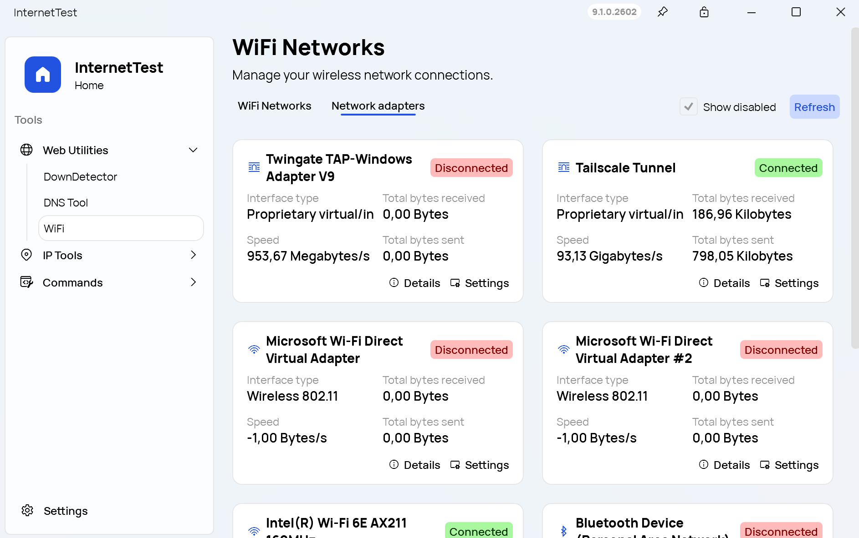This screenshot has height=538, width=859.
Task: Open Settings for Tailscale Tunnel adapter
Action: pos(789,283)
